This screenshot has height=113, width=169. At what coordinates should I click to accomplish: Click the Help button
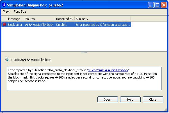click(x=130, y=100)
